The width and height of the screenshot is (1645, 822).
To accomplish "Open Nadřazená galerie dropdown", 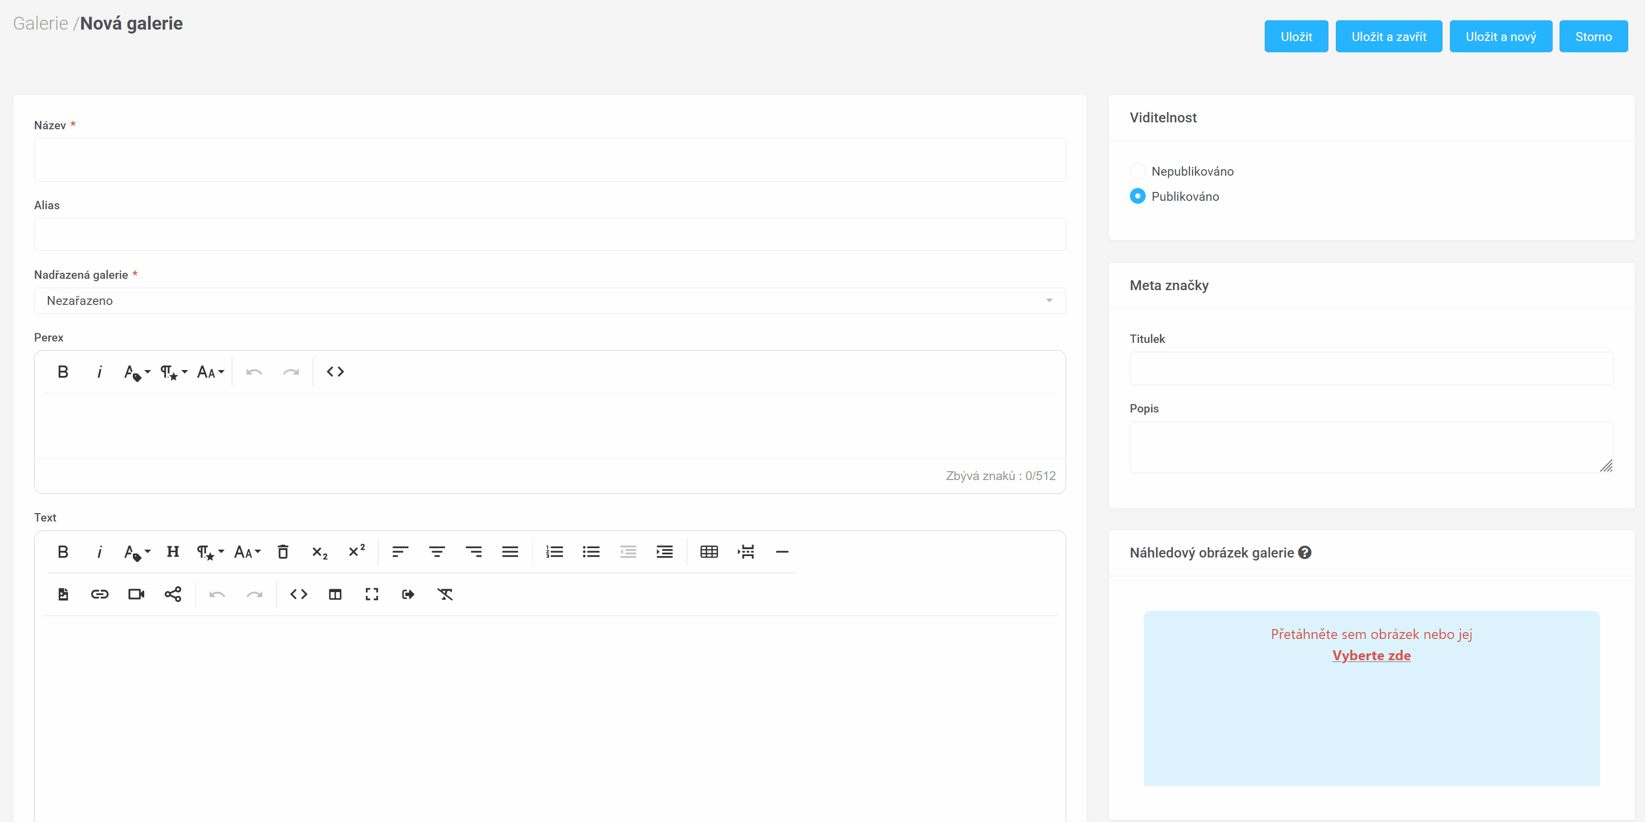I will coord(549,300).
